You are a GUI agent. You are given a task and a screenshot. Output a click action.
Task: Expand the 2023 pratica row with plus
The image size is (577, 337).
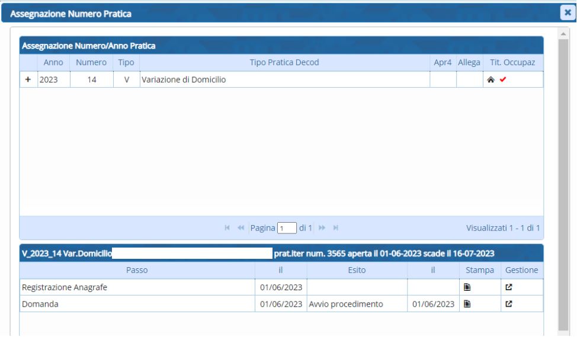(x=28, y=80)
